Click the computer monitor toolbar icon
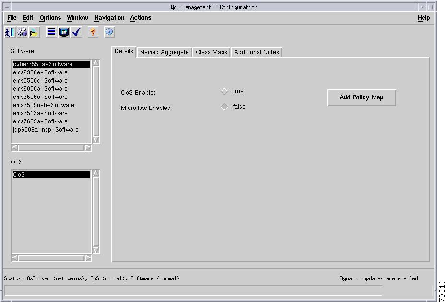Screen dimensions: 446x302 pos(64,33)
